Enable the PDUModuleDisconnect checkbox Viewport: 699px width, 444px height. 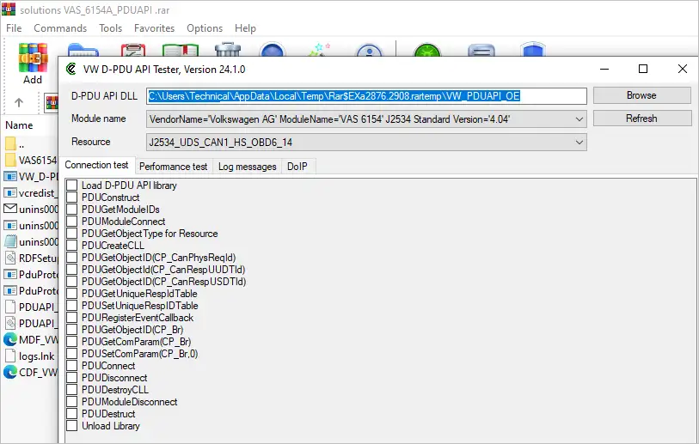pos(71,401)
